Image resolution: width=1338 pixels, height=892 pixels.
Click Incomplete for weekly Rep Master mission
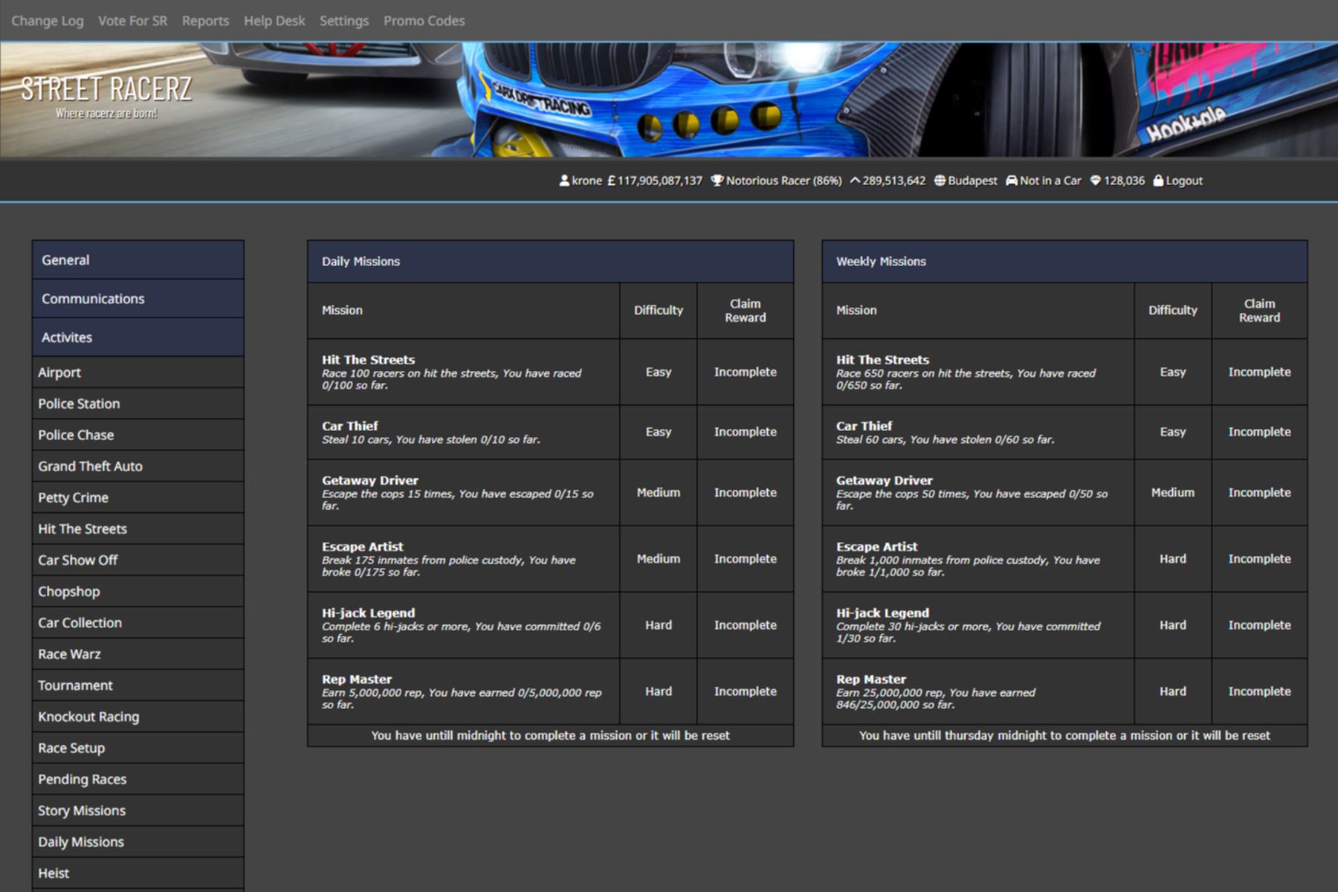click(x=1259, y=691)
